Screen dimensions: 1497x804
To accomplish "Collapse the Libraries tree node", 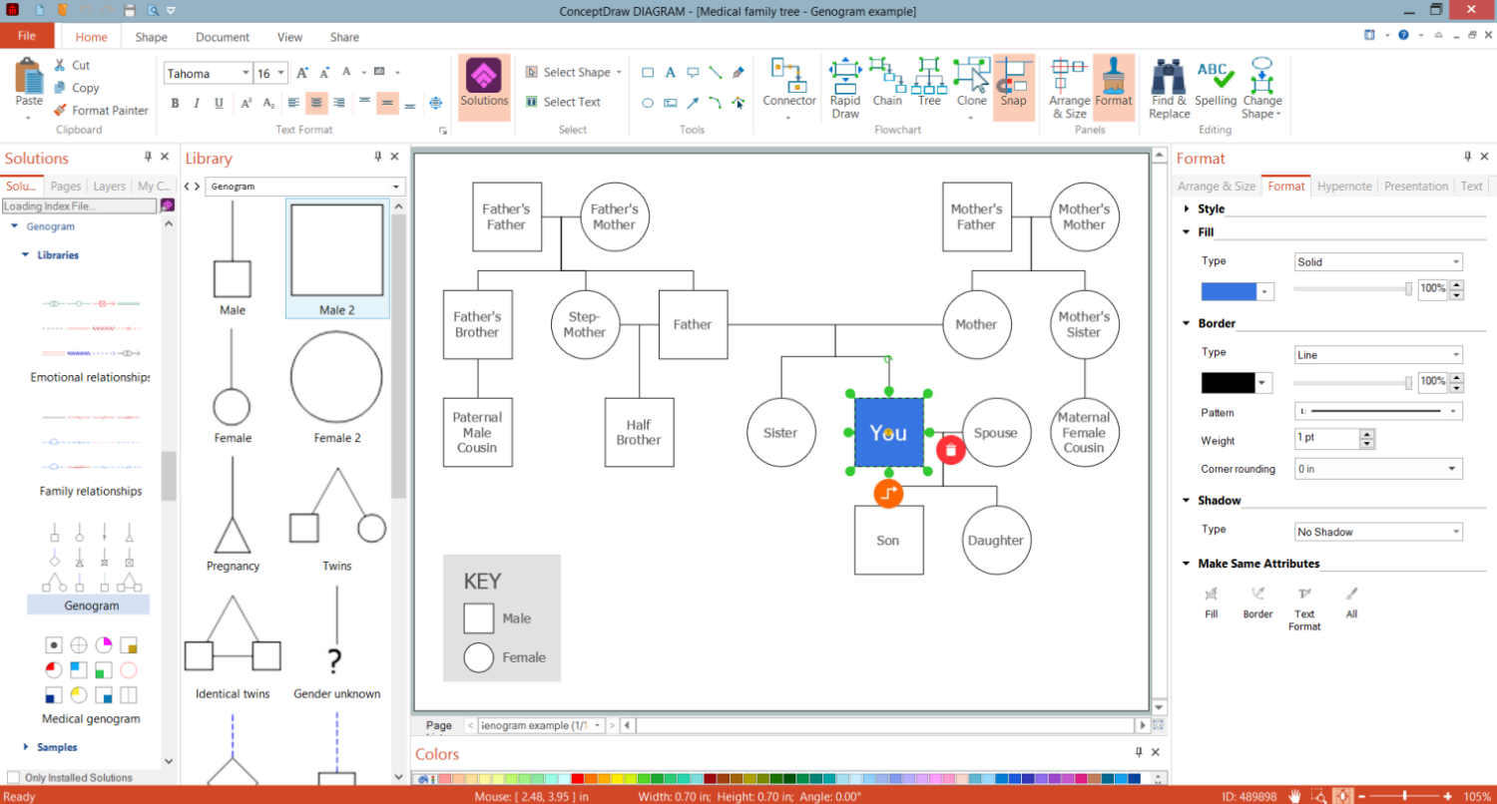I will (26, 255).
